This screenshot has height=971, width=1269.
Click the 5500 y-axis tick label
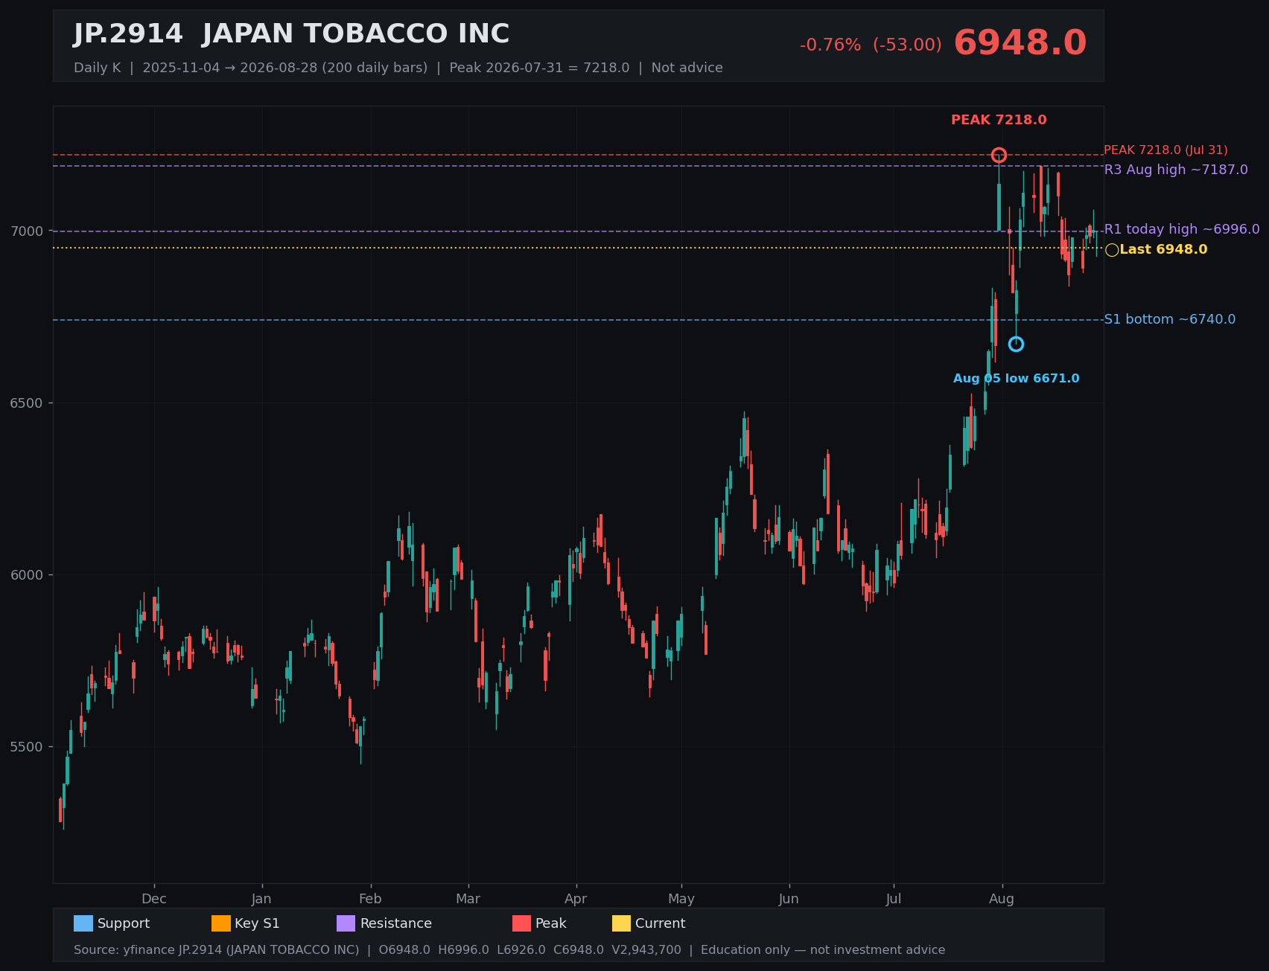[27, 747]
